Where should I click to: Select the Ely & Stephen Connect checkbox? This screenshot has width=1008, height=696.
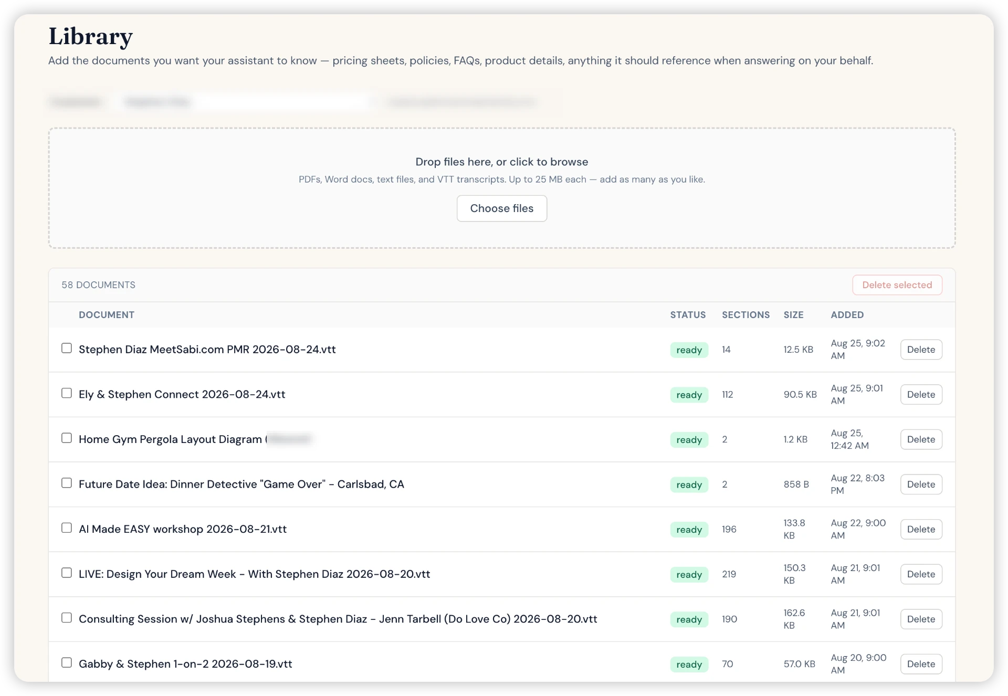67,393
